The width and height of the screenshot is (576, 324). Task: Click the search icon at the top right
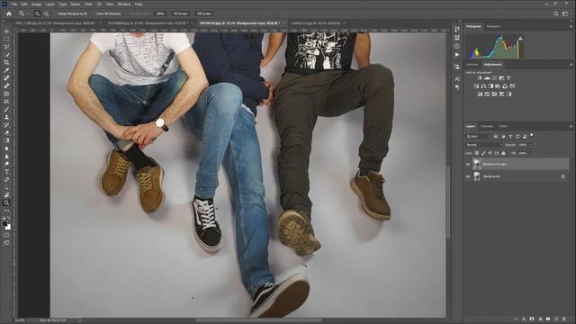tap(556, 13)
